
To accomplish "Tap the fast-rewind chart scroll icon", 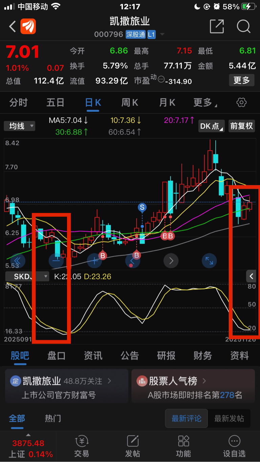I will click(x=18, y=261).
